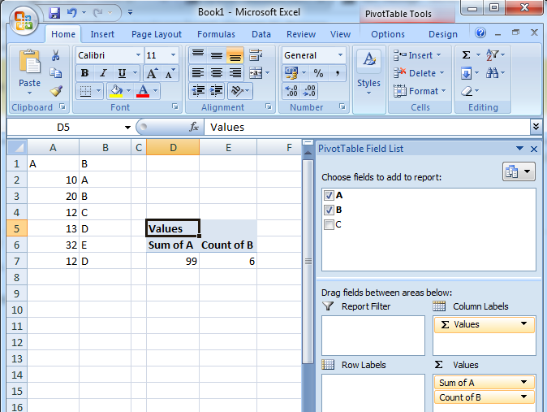Open PivotTable Field List pane options arrow
Image resolution: width=547 pixels, height=412 pixels.
pos(519,149)
